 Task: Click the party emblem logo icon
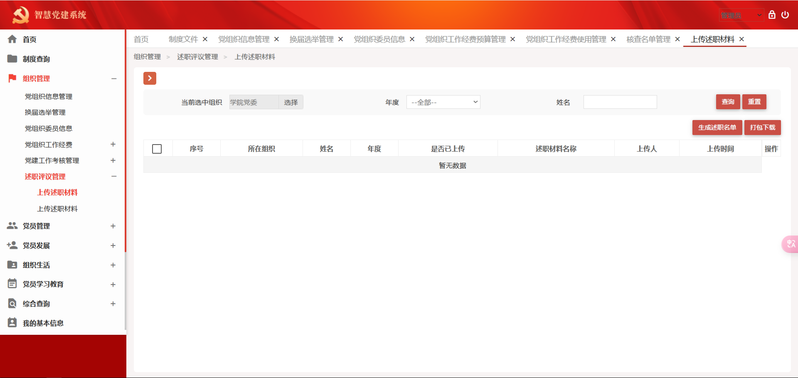20,15
